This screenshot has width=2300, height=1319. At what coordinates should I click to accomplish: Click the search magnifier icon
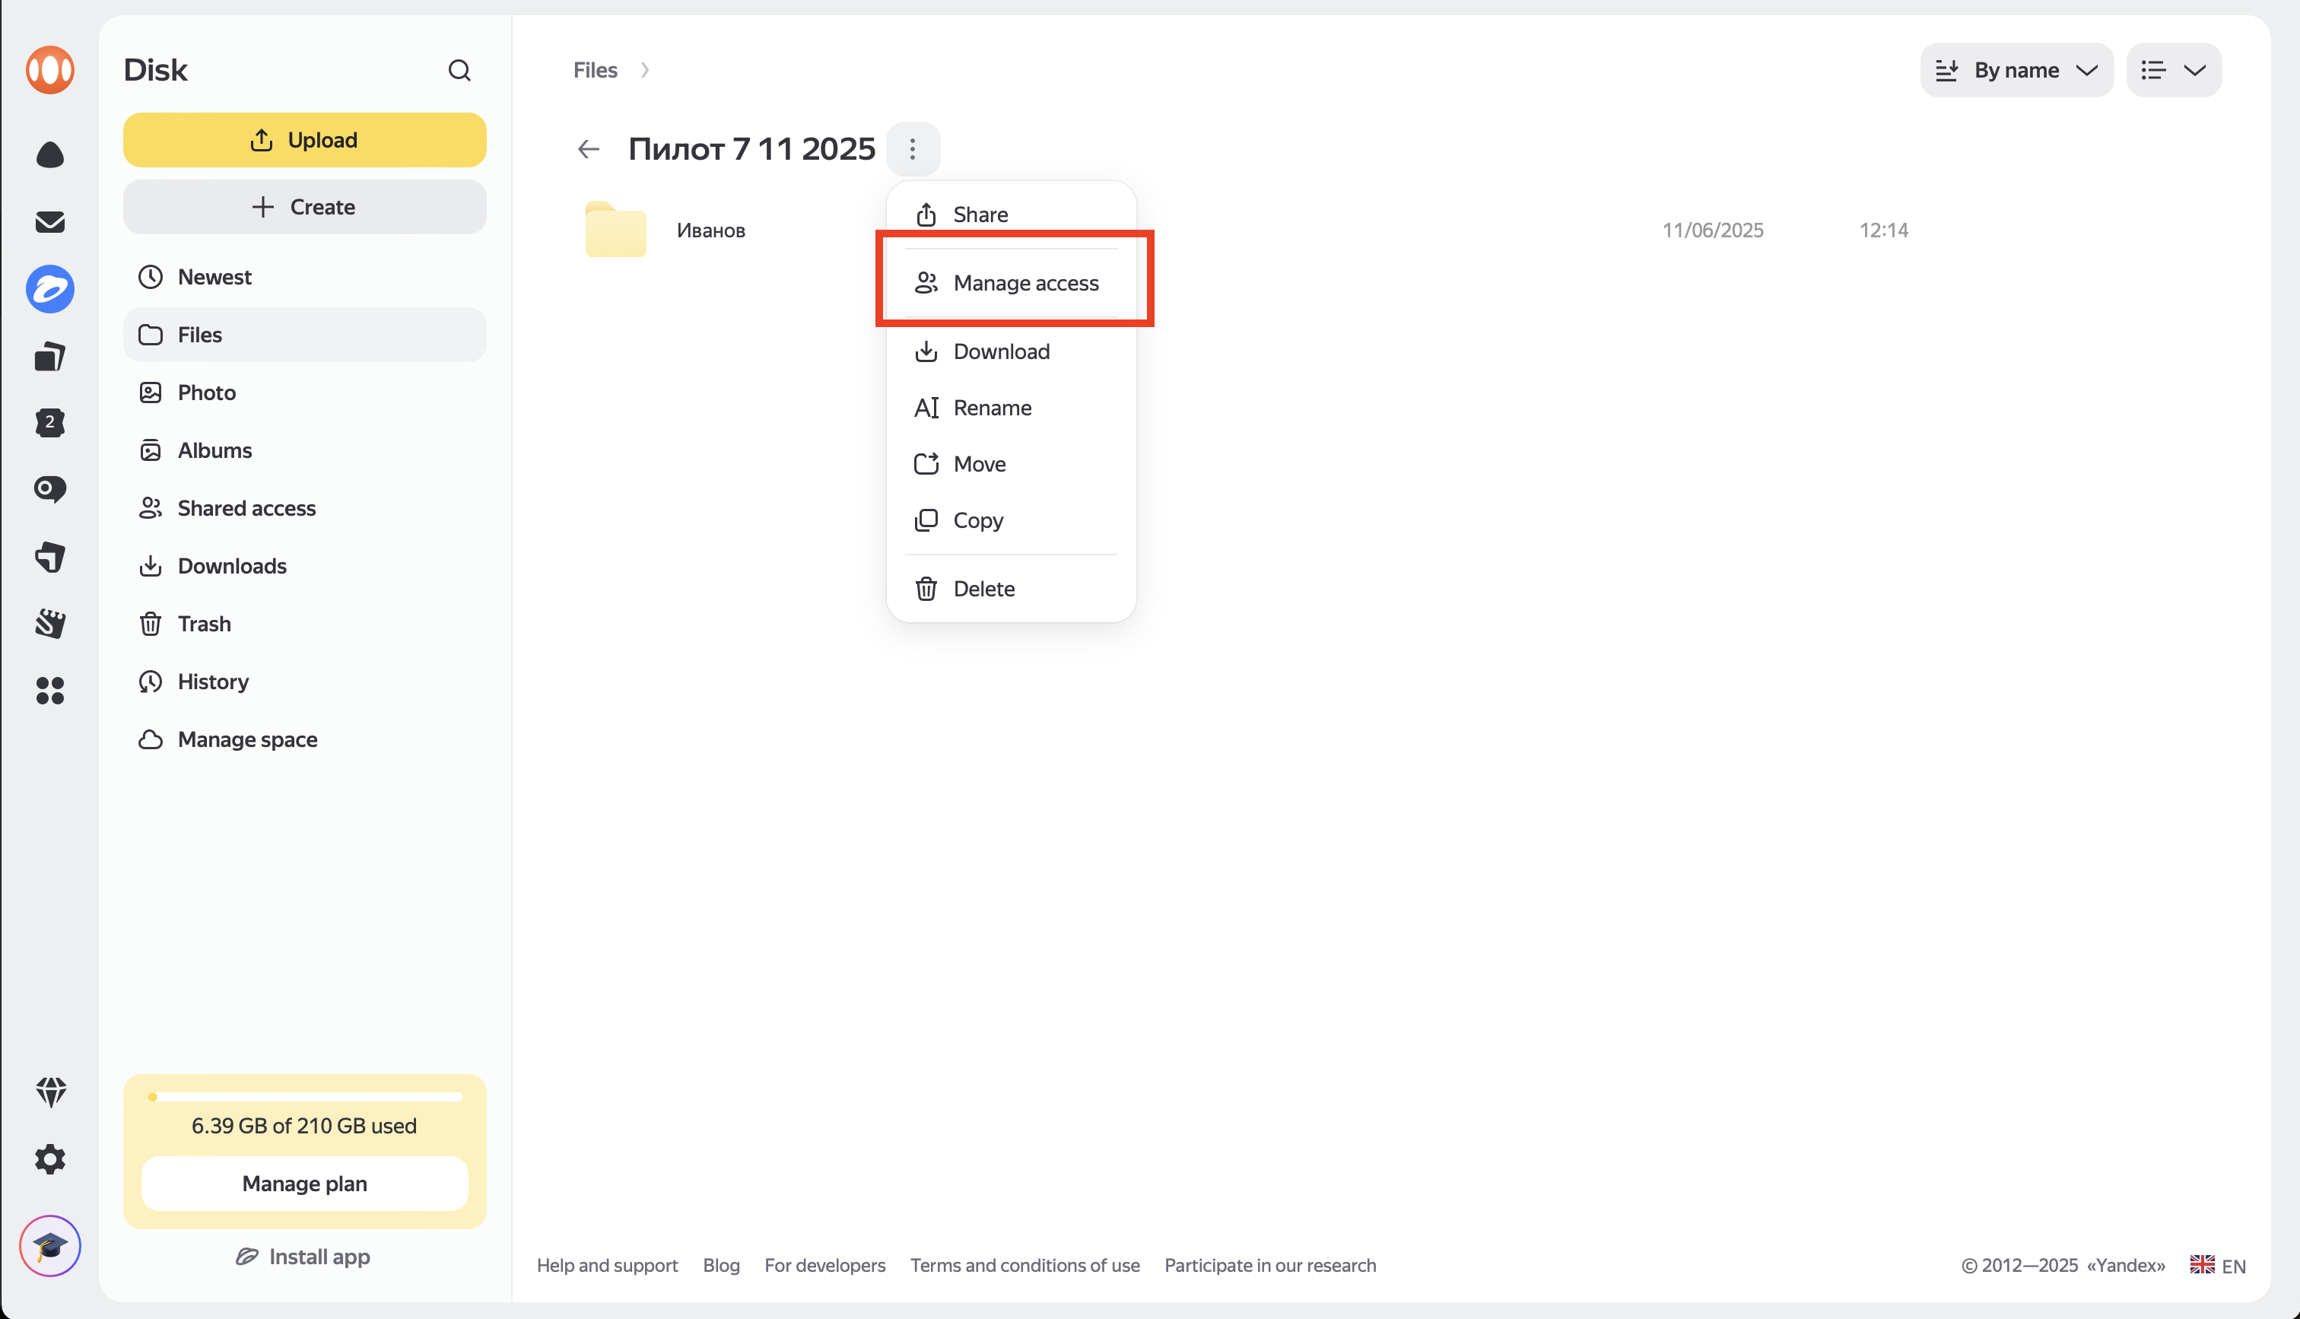459,70
